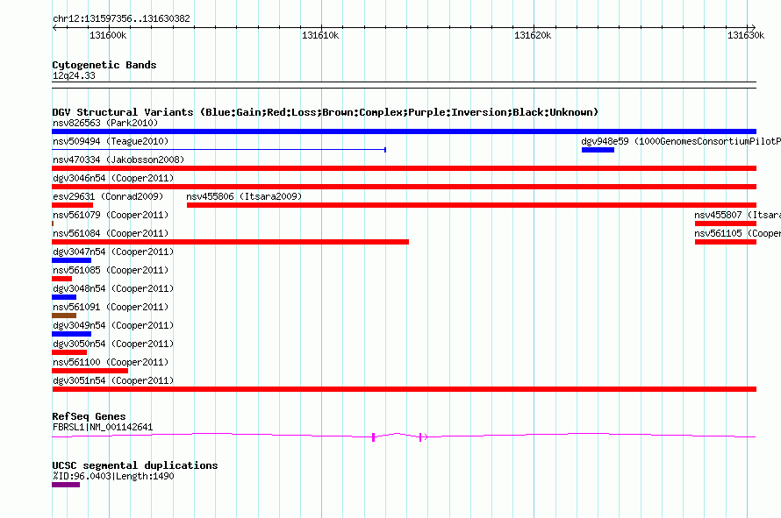Screen dimensions: 781x518
Task: Select the nsv826563 (Park2010) label
Action: [x=105, y=123]
